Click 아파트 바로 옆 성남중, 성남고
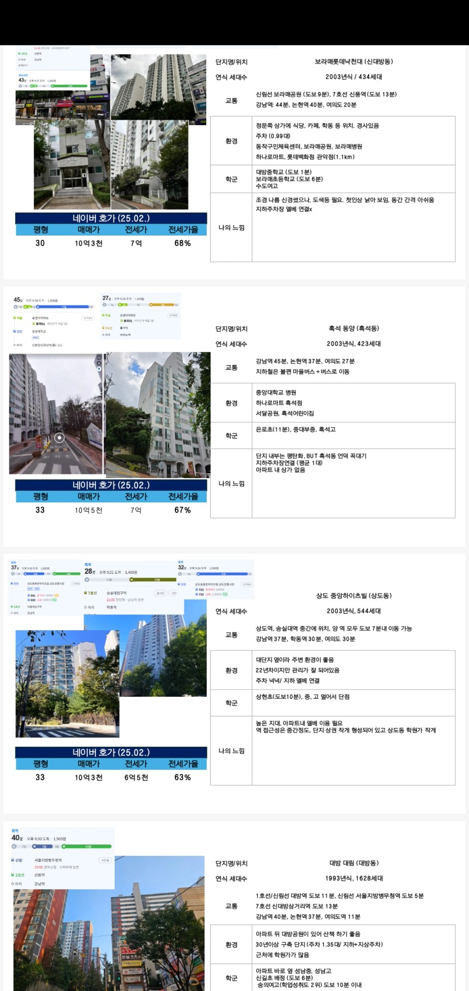The width and height of the screenshot is (469, 991). tap(293, 971)
